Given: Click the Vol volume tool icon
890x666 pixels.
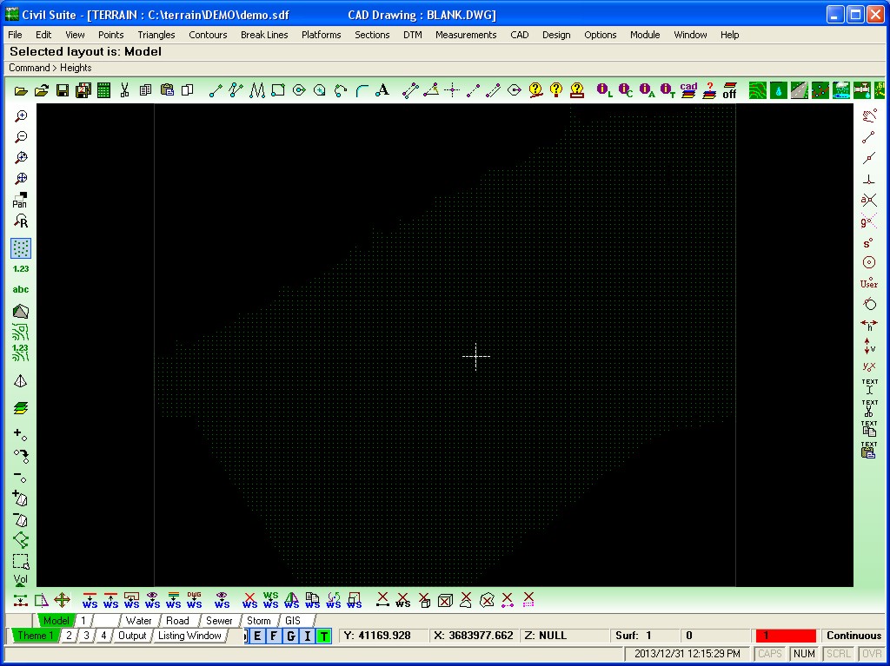Looking at the screenshot, I should 21,580.
